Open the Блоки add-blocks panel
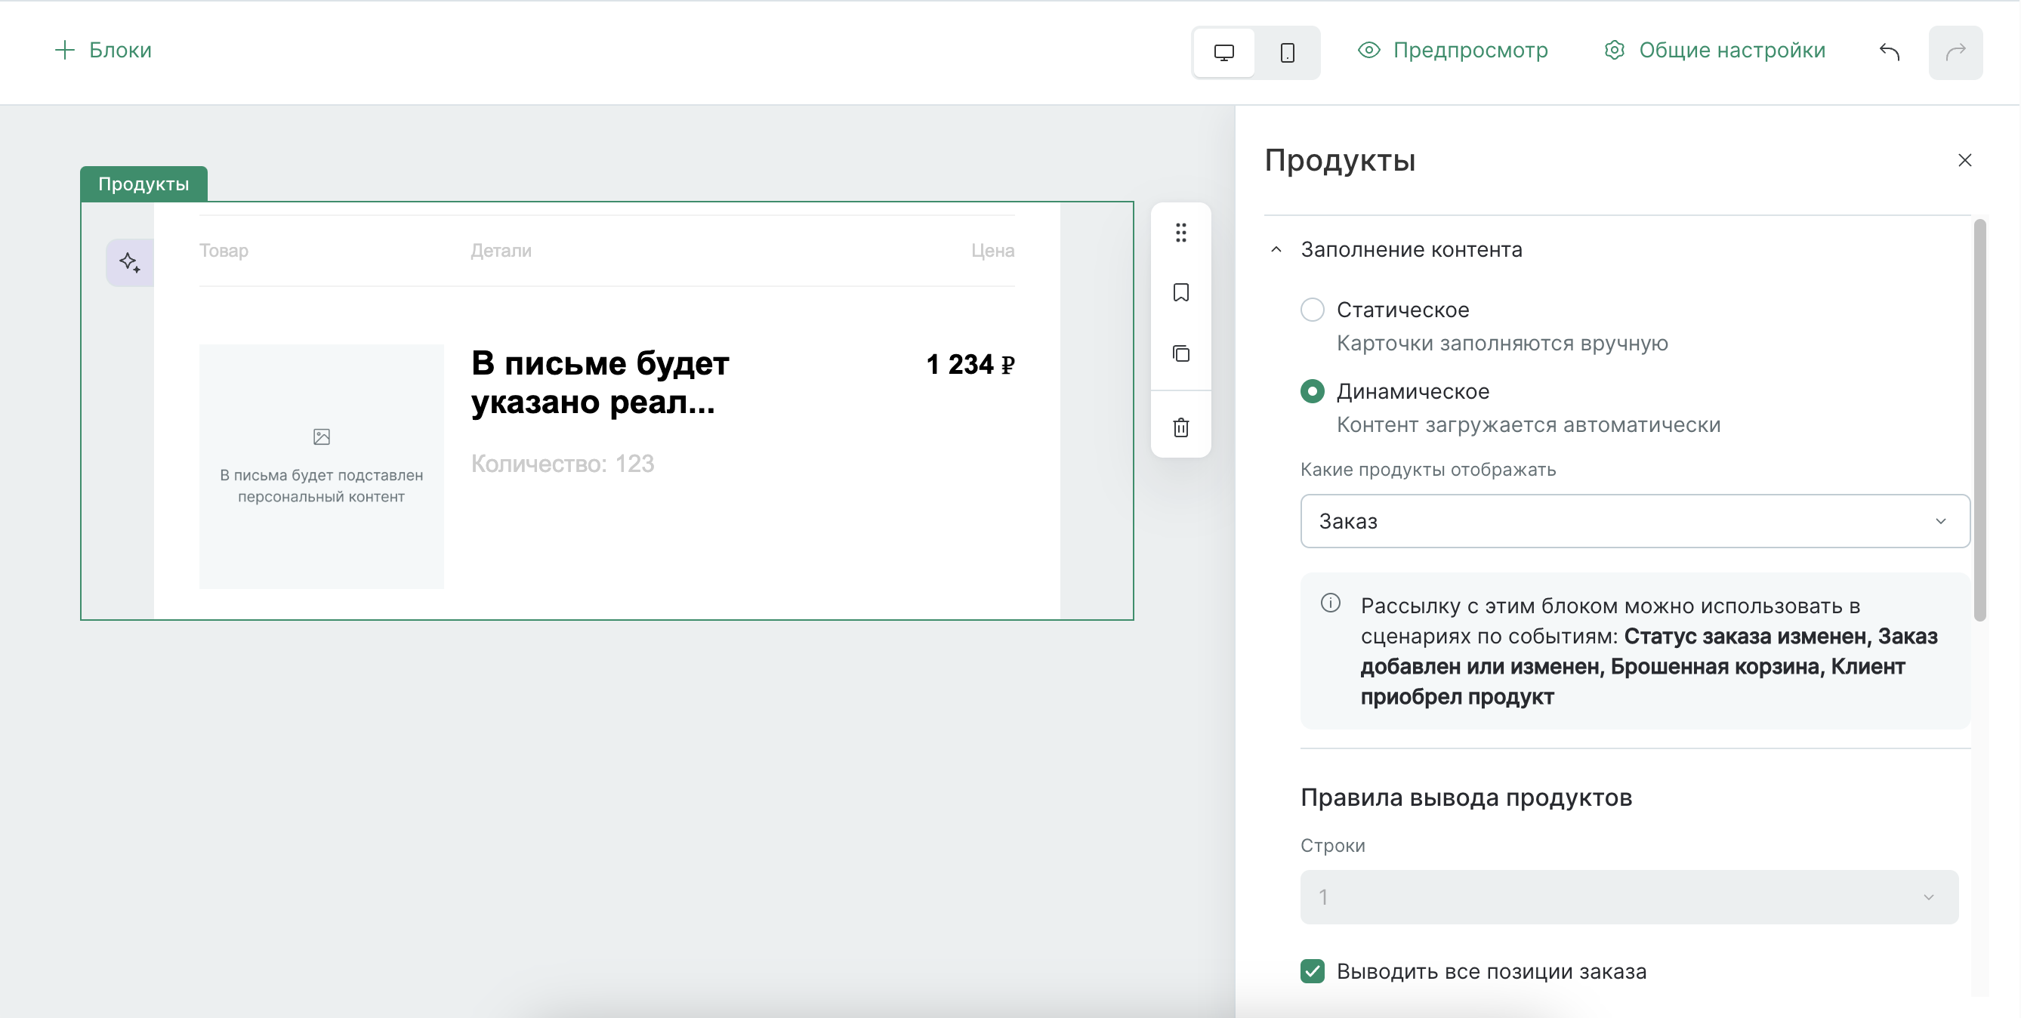 tap(103, 50)
